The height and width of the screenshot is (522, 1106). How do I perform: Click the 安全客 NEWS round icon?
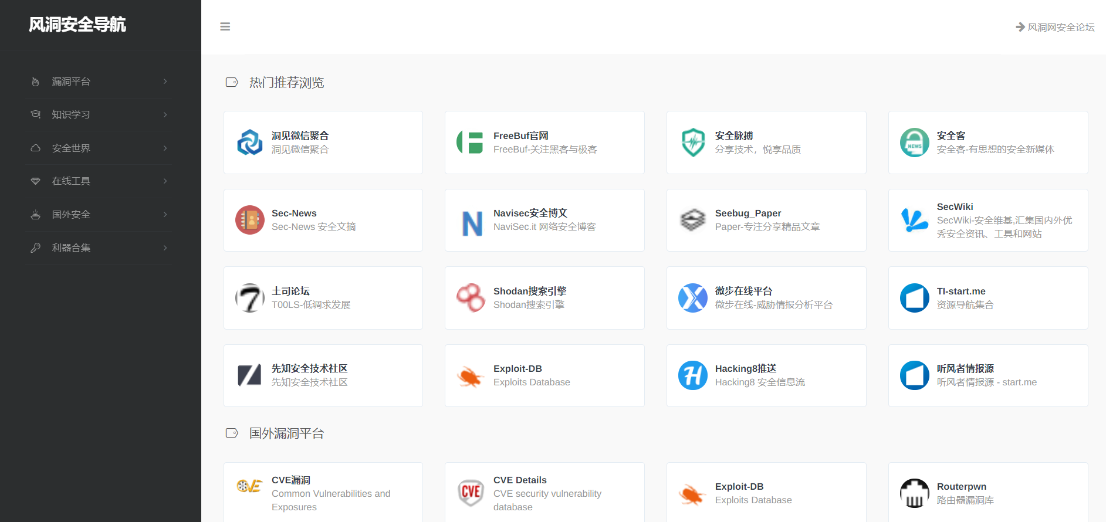[x=915, y=142]
